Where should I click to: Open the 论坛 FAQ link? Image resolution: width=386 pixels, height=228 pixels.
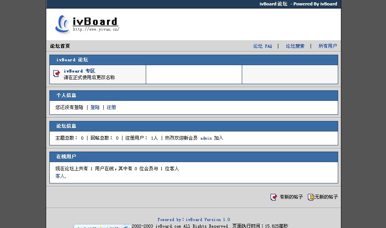(262, 46)
